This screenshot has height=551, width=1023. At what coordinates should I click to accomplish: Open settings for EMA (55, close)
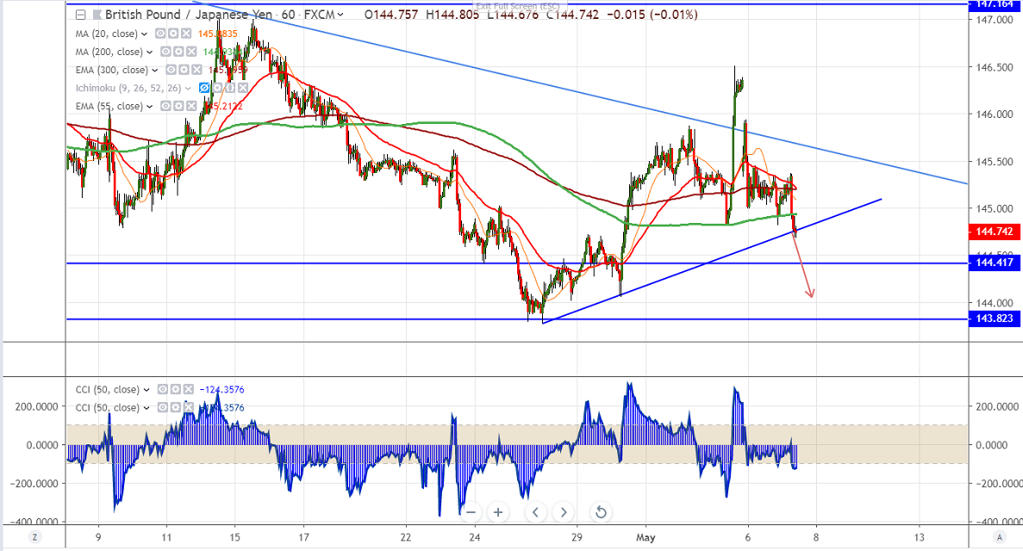178,106
